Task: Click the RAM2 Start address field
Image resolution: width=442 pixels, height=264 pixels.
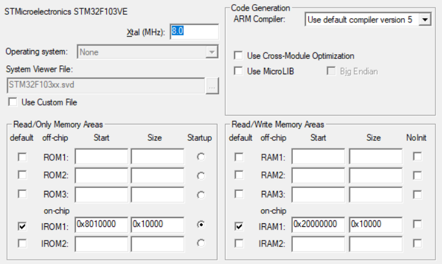Action: coord(318,175)
